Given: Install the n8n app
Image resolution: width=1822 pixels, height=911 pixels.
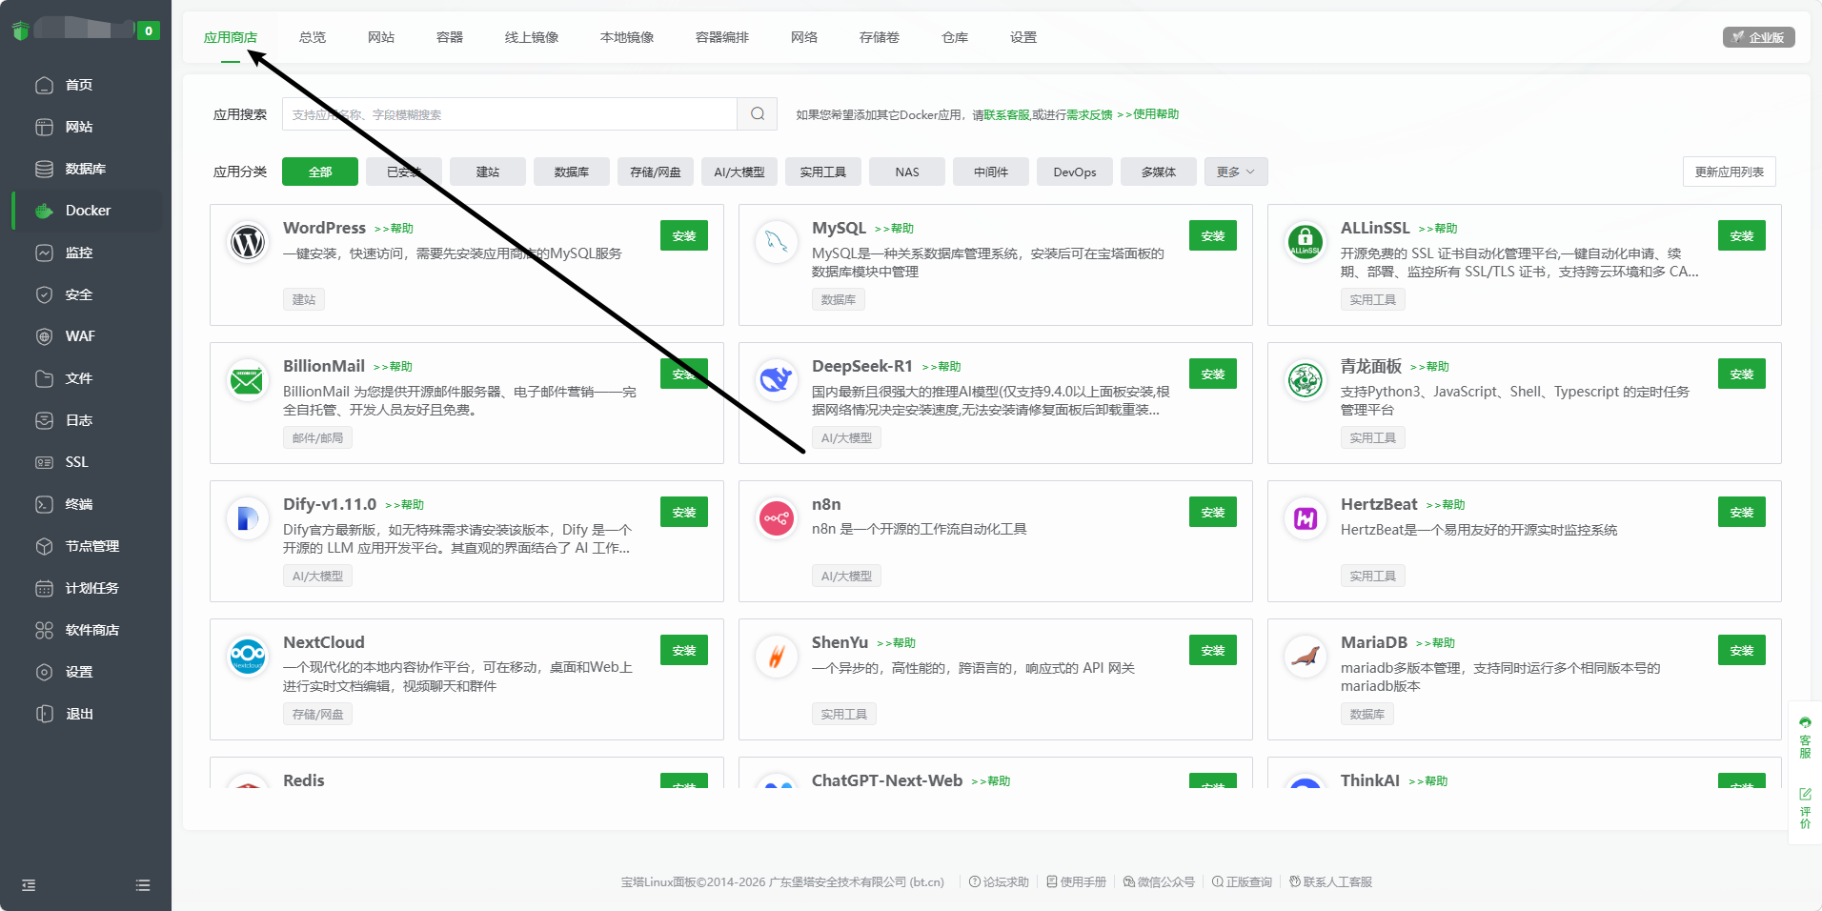Looking at the screenshot, I should 1213,512.
